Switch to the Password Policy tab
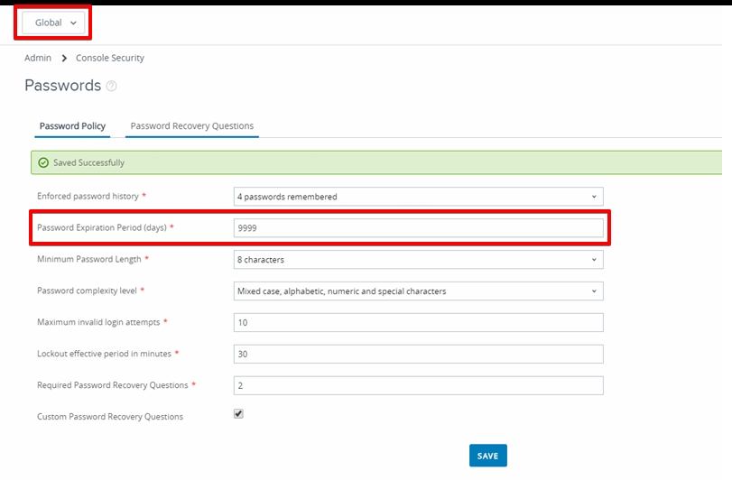The width and height of the screenshot is (732, 480). [72, 126]
